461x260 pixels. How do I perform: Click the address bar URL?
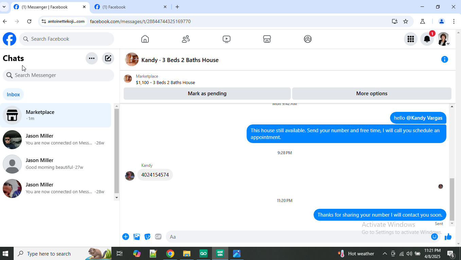pyautogui.click(x=140, y=21)
